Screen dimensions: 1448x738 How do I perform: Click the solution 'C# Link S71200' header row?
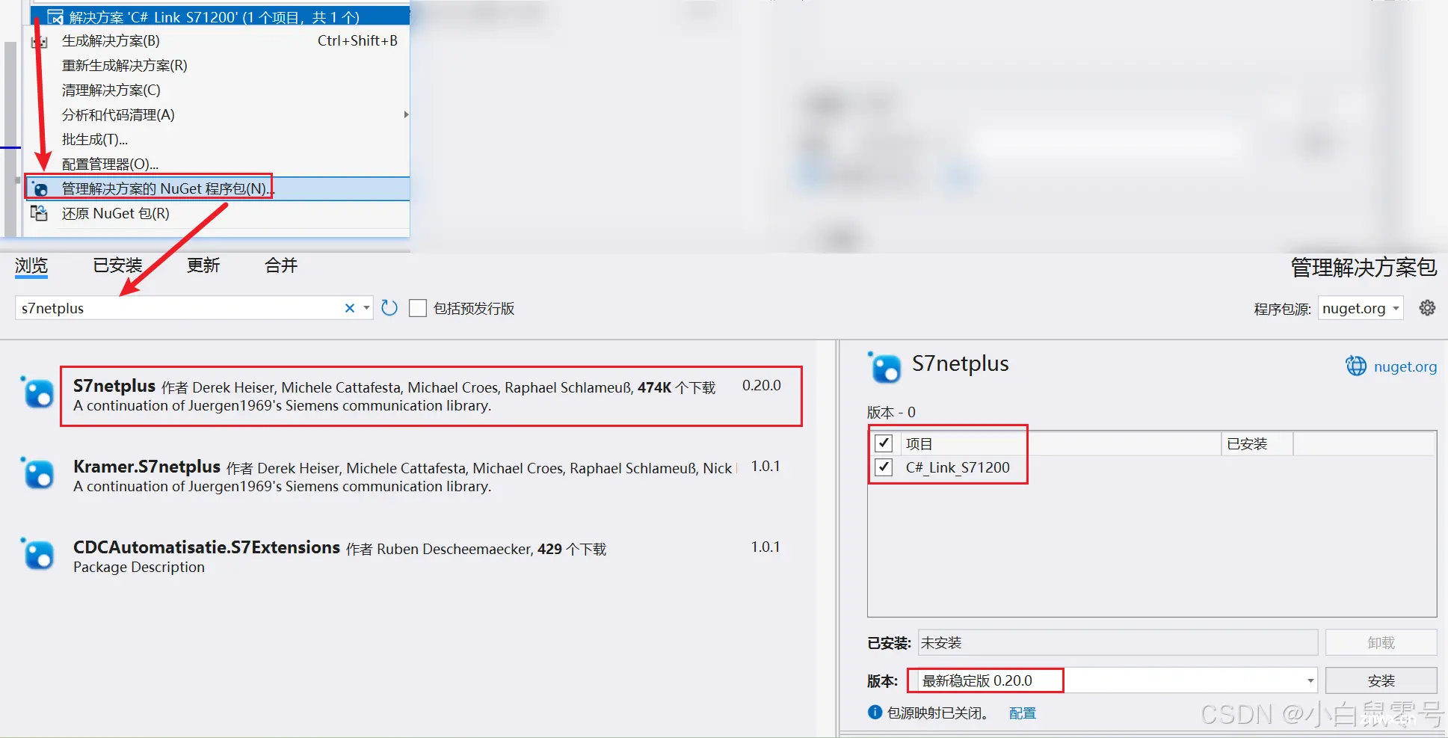221,16
